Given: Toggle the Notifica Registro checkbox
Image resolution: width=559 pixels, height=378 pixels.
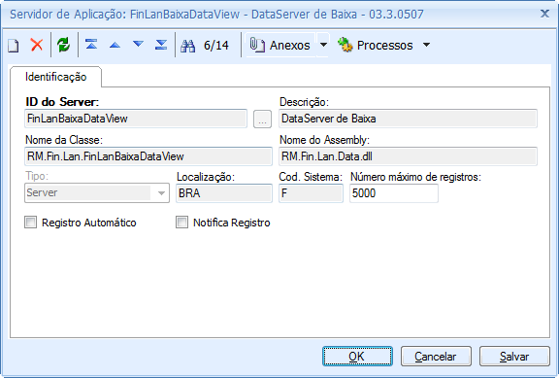Looking at the screenshot, I should coord(181,223).
